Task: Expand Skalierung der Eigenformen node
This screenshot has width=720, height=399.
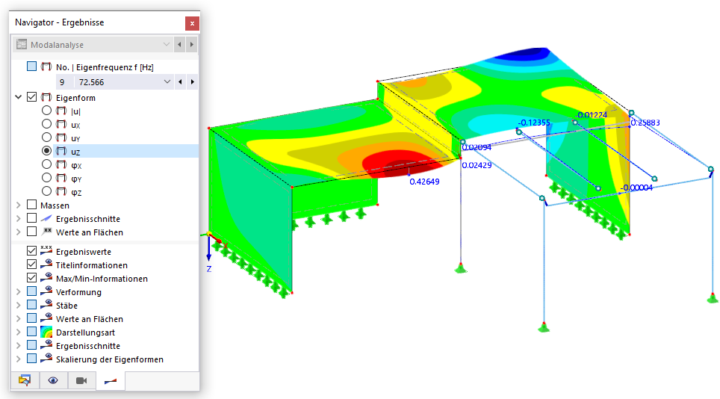Action: [19, 359]
